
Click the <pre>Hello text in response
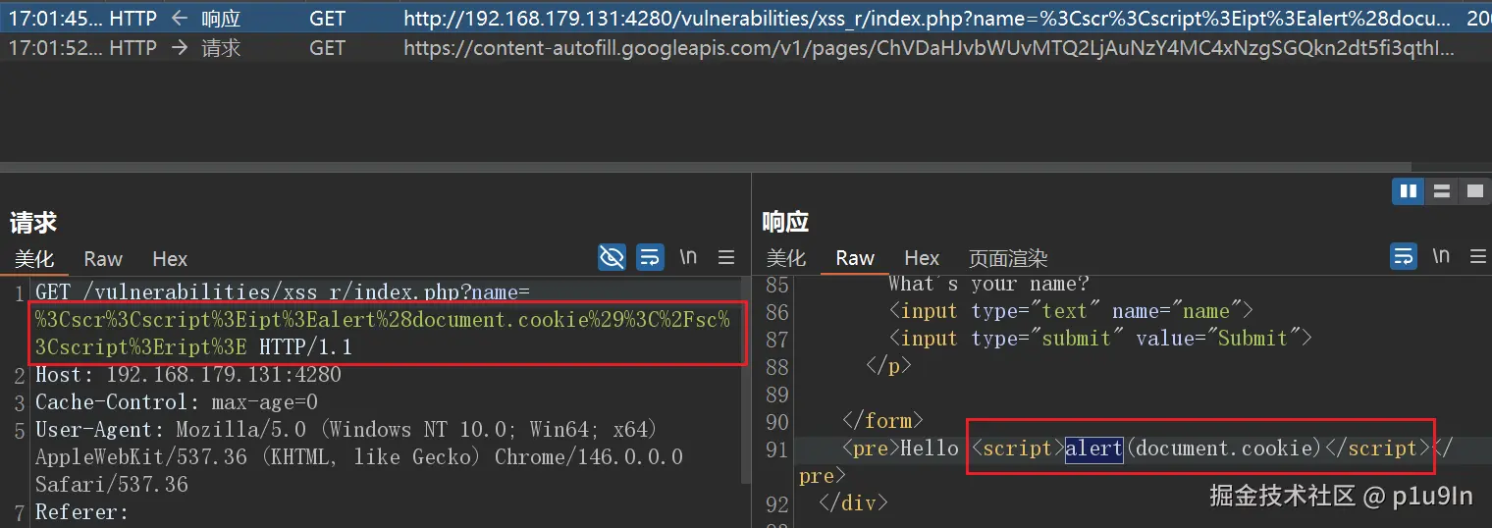click(x=900, y=449)
